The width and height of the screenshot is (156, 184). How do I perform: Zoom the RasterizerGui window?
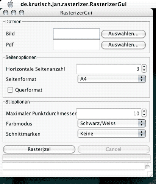tap(22, 13)
